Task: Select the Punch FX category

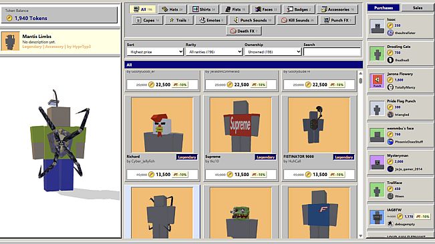Action: tap(337, 20)
